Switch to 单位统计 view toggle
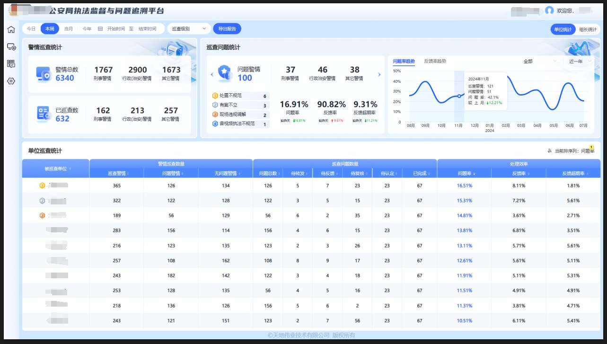 point(563,29)
